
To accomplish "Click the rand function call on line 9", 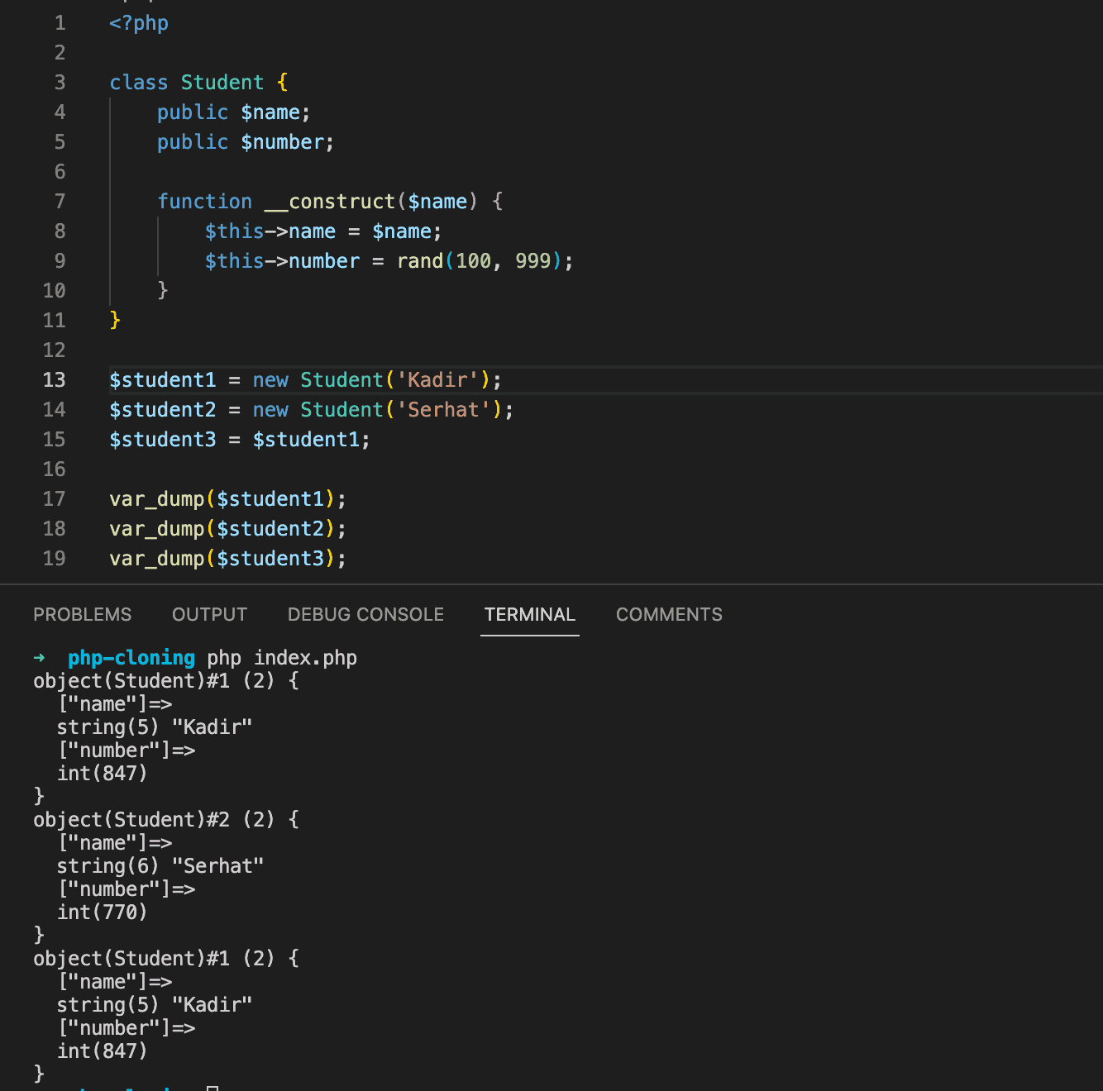I will (420, 261).
